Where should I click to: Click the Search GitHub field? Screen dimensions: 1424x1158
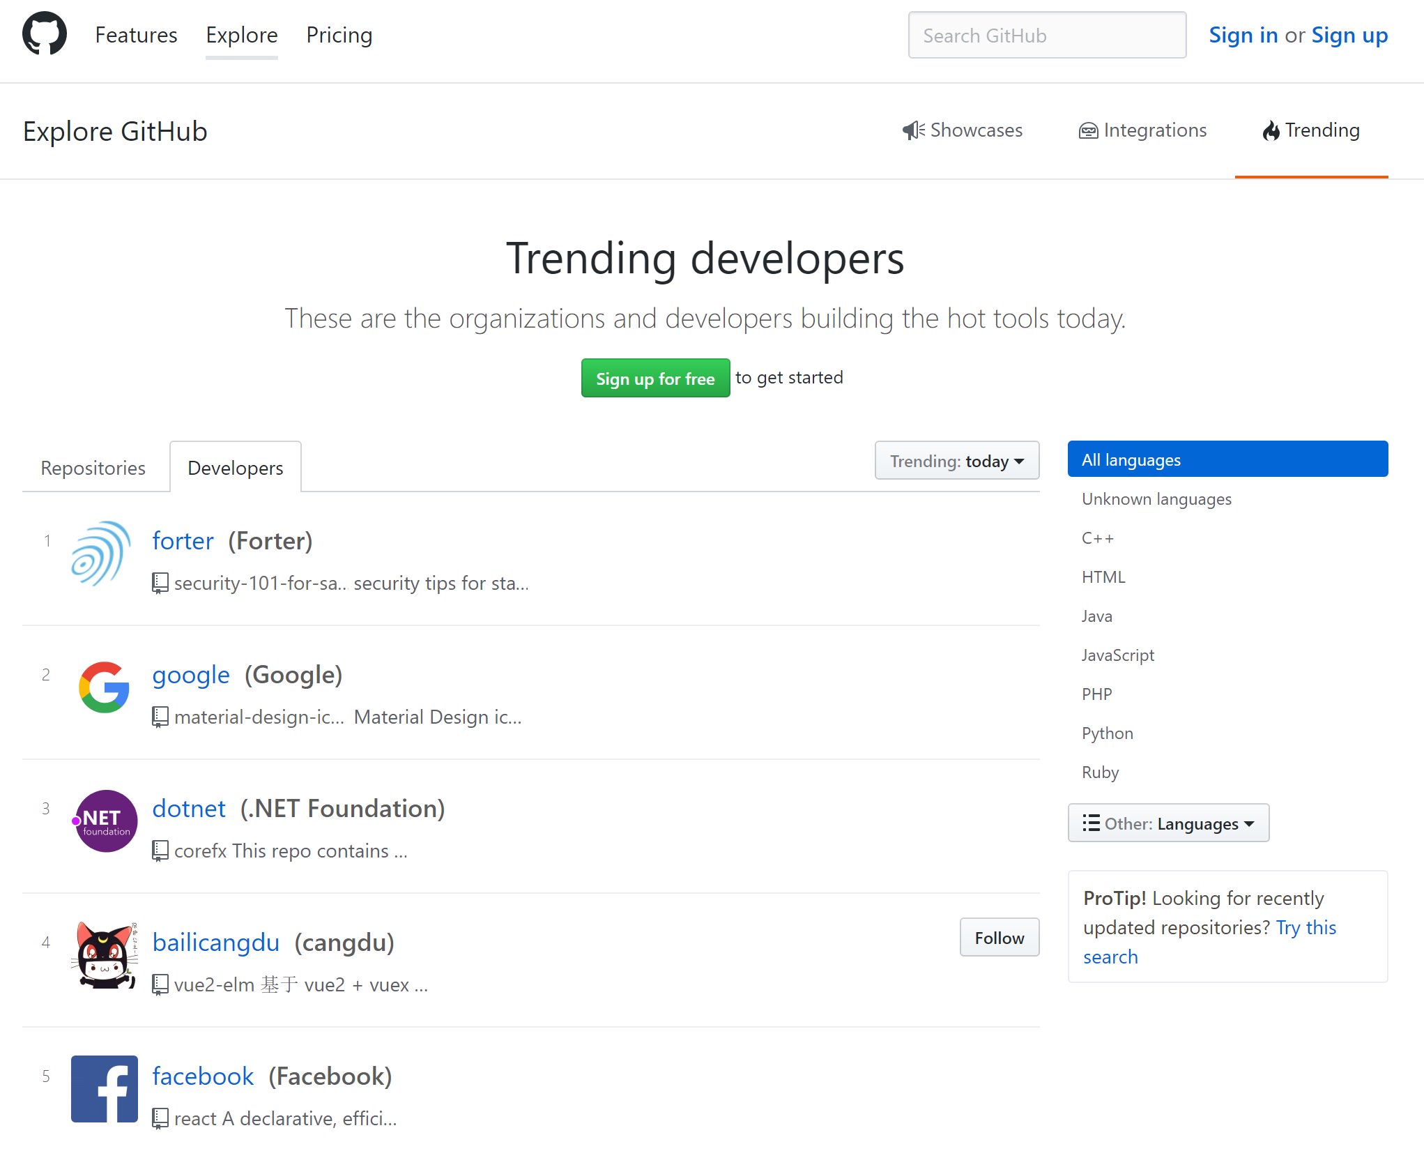tap(1047, 35)
